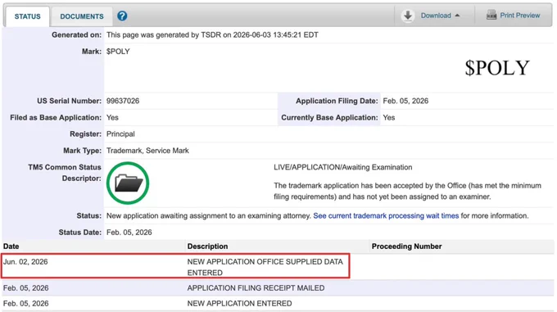The height and width of the screenshot is (312, 557).
Task: Click the Description column header
Action: click(x=207, y=246)
